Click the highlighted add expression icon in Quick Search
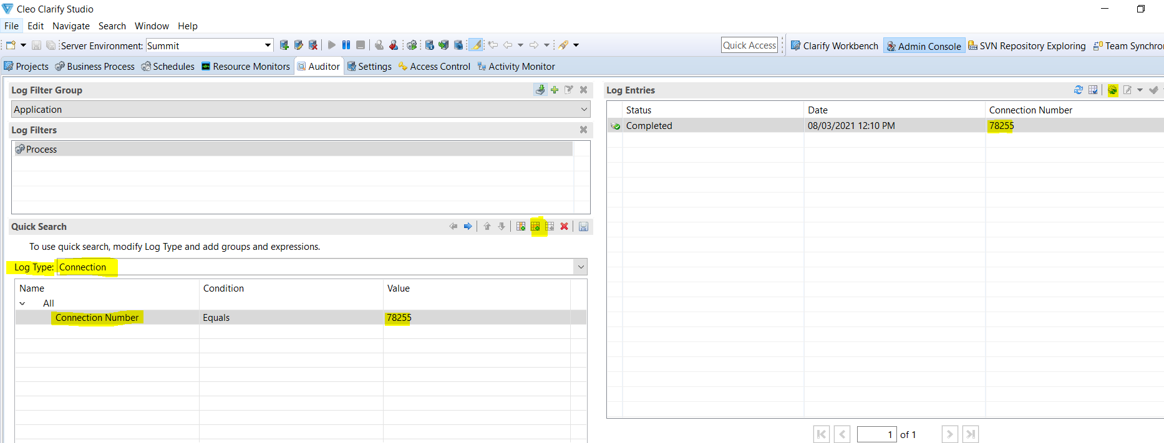 coord(535,226)
